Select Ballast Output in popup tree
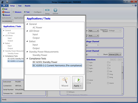The width and height of the screenshot is (138, 103). pos(36,48)
